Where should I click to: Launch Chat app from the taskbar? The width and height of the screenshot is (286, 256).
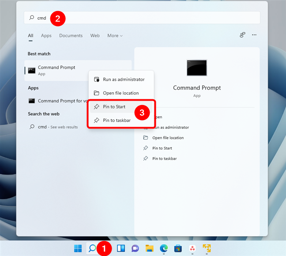(135, 248)
